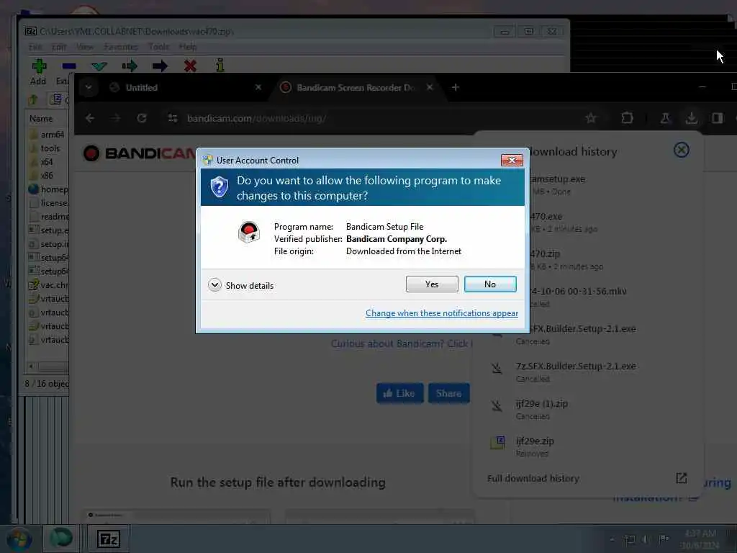Close the Bandicam Screen Recorder tab
Screen dimensions: 737x553
(430, 87)
